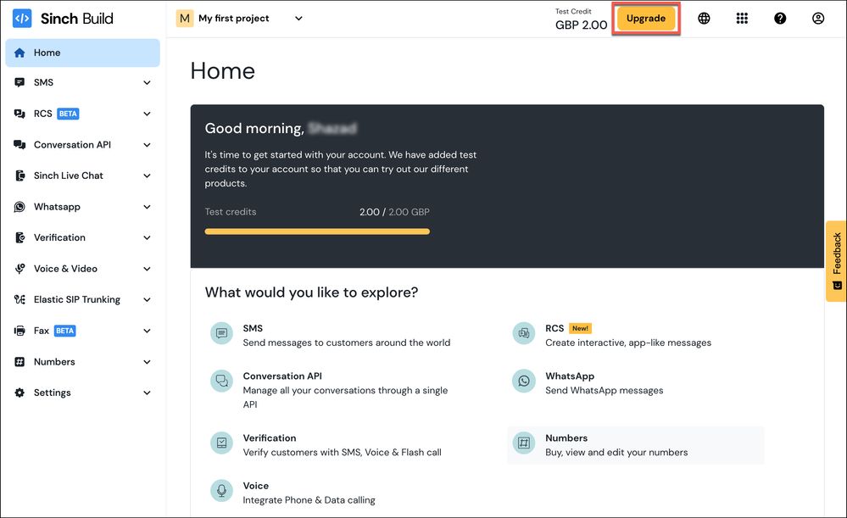Click the Verification icon in explore section
Screen dimensions: 847x518
[x=222, y=443]
